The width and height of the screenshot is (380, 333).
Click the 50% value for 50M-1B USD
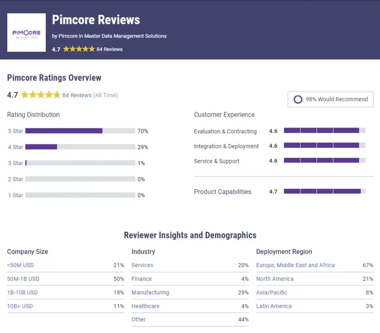(119, 279)
